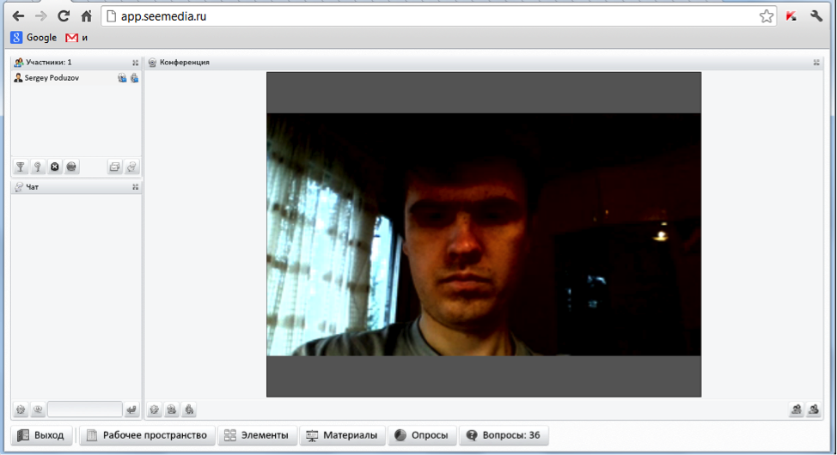Open the Материалы tab

click(x=342, y=435)
